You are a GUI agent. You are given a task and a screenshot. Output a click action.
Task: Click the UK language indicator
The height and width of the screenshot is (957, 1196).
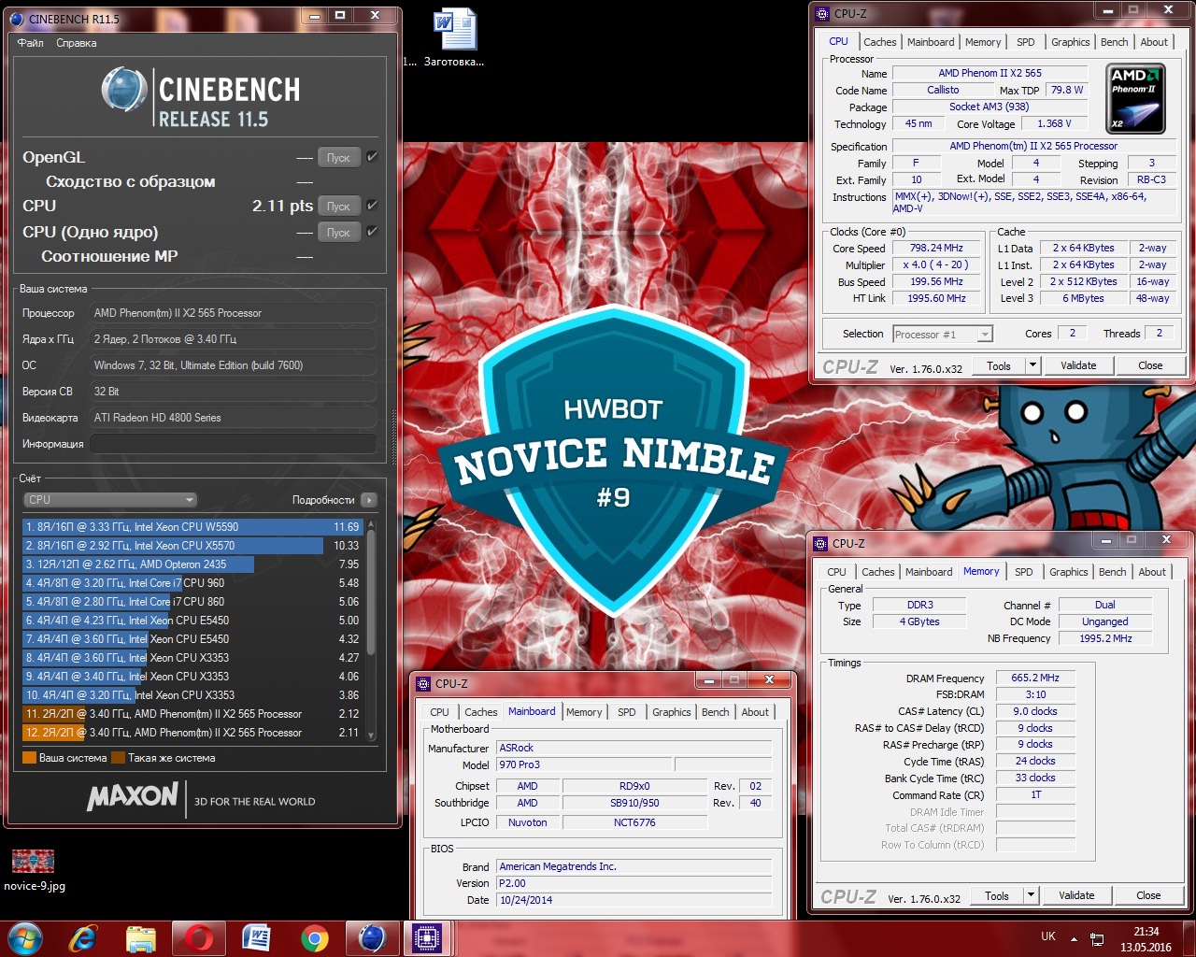coord(1048,936)
